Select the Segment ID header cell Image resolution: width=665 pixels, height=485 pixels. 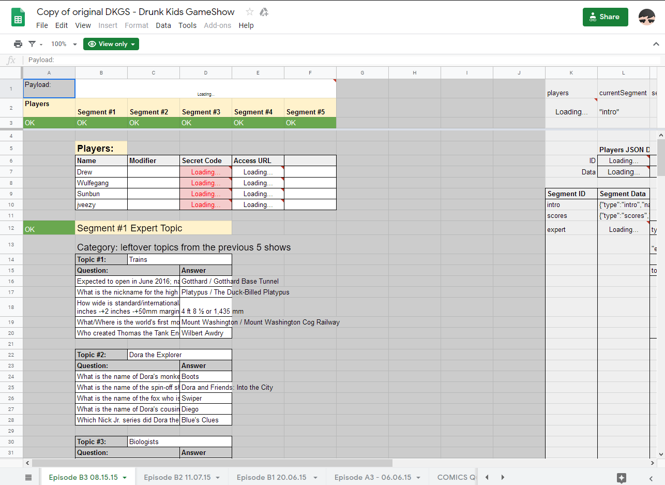pyautogui.click(x=571, y=194)
